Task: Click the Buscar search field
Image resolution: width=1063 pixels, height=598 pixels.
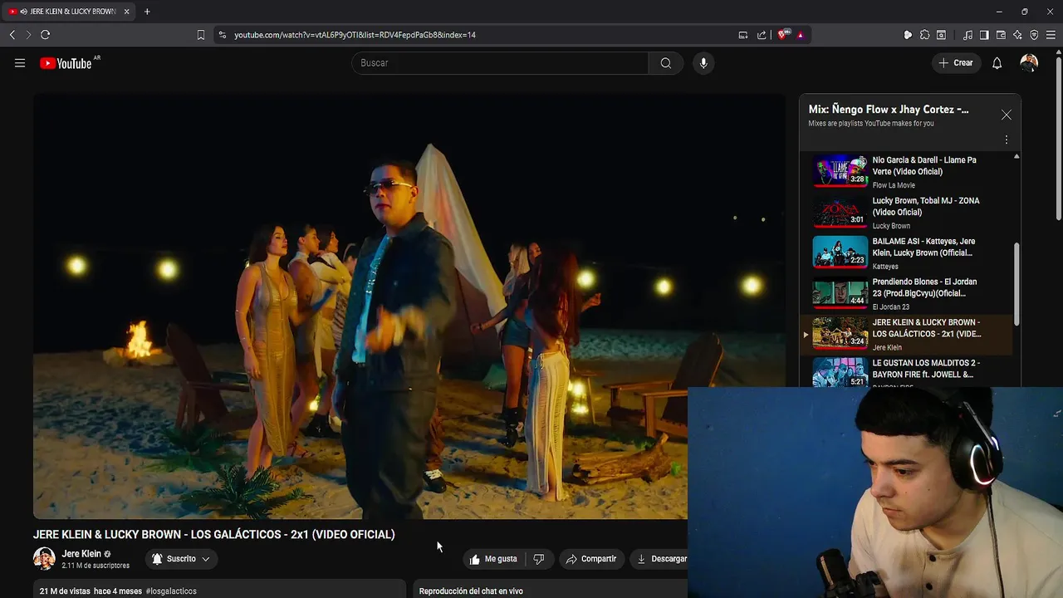Action: [500, 63]
